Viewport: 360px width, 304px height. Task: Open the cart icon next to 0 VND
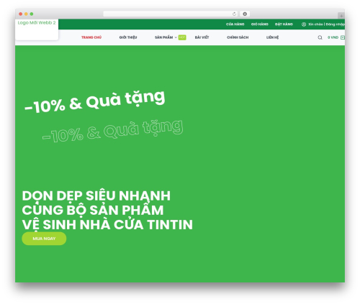click(343, 37)
